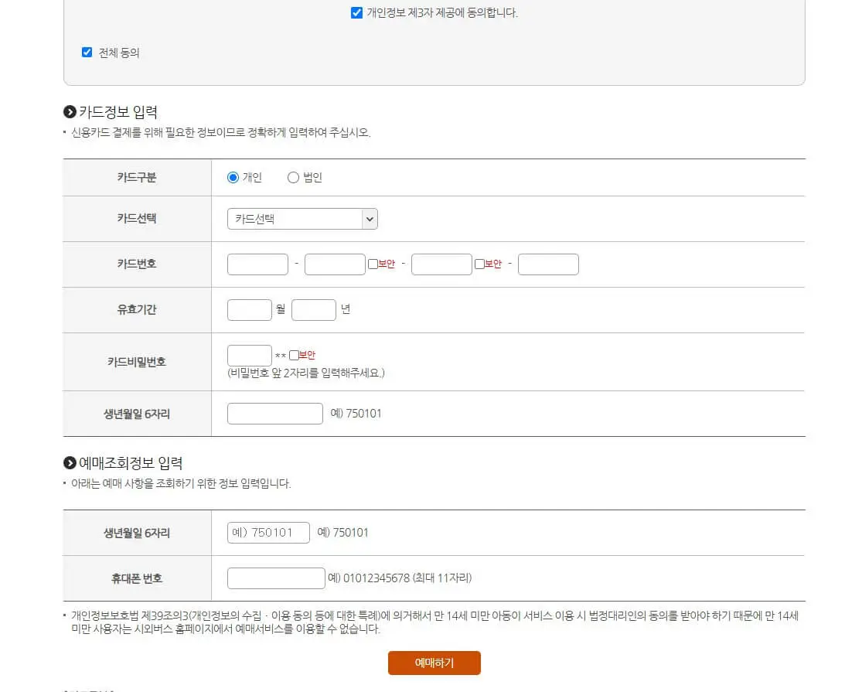The width and height of the screenshot is (845, 692).
Task: Click the first card number field
Action: 257,264
